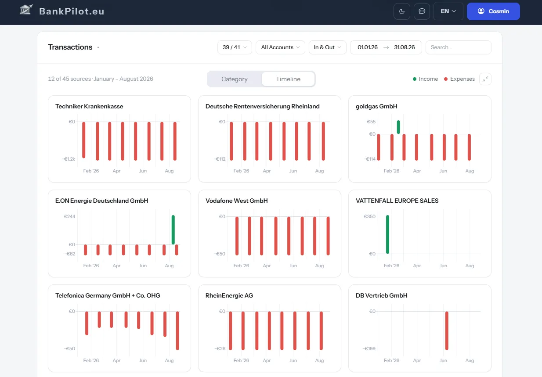Click the BankPilot.eu logo icon
This screenshot has height=377, width=542.
coord(27,10)
